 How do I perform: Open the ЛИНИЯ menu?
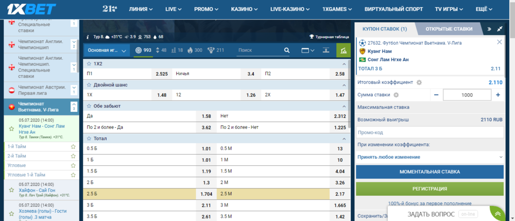click(x=141, y=9)
